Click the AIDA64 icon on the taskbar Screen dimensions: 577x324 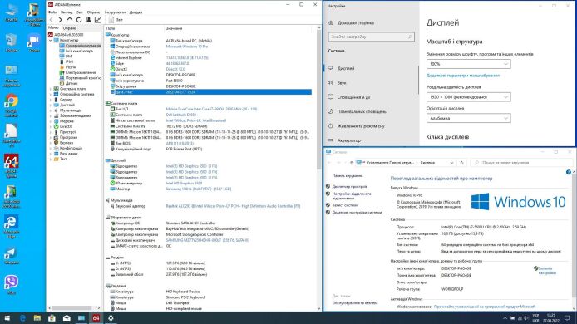click(96, 318)
